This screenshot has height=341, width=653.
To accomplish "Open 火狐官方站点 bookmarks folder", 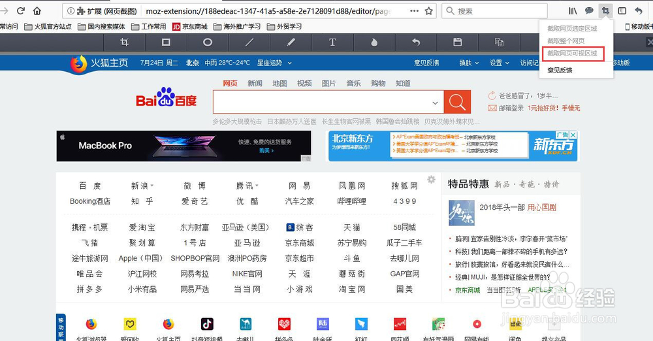I will (48, 27).
